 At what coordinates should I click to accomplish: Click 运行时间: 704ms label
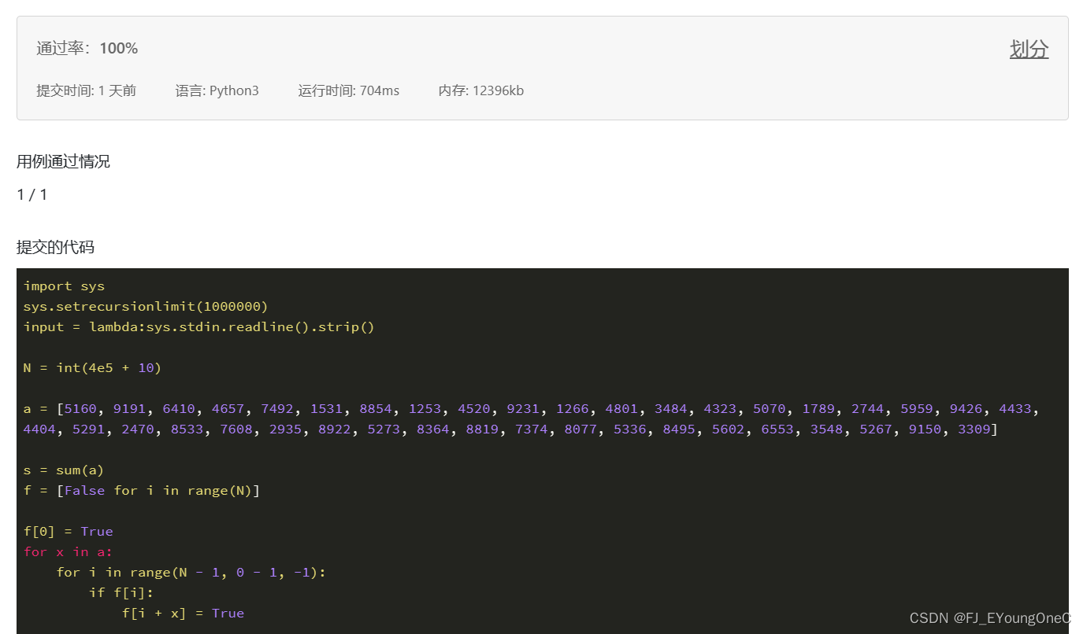click(x=348, y=90)
